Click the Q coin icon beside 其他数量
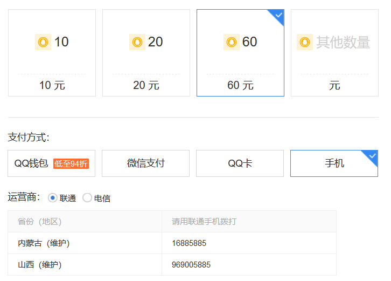The width and height of the screenshot is (391, 281). [x=305, y=42]
